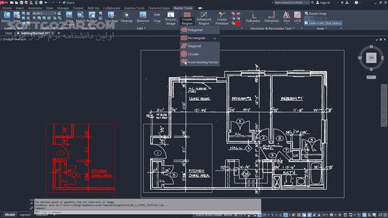Click the Insert raster image icon

pyautogui.click(x=7, y=15)
